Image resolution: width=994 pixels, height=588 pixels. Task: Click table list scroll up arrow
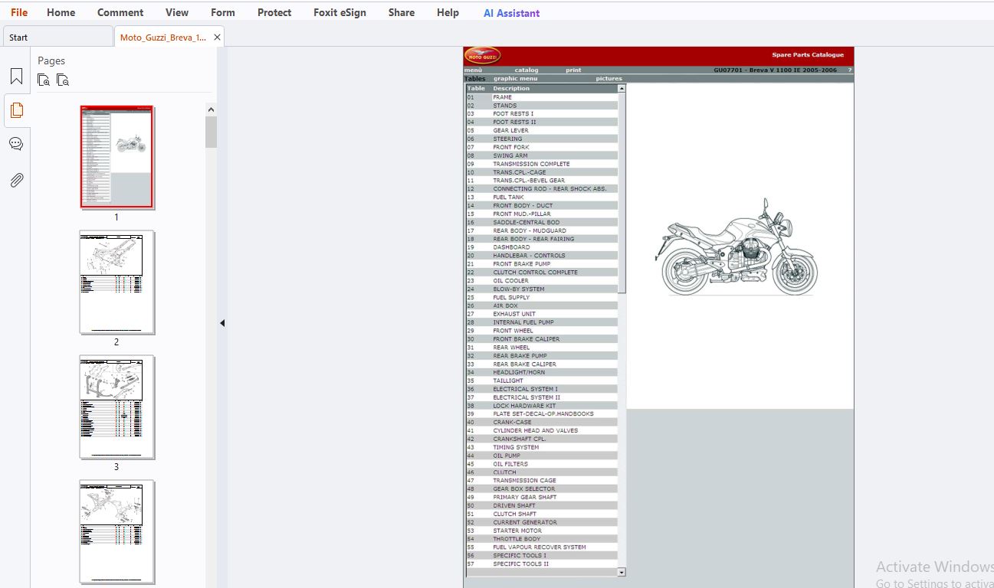coord(622,89)
